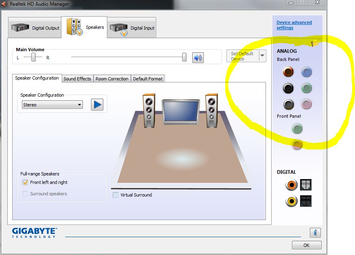Open the Speaker Configuration sub-tab
The height and width of the screenshot is (255, 355).
click(37, 78)
